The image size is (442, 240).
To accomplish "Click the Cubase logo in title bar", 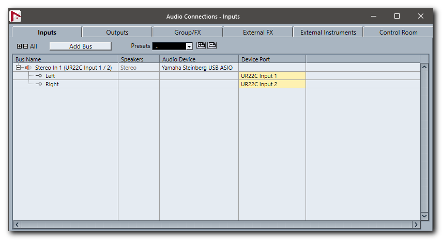I will [16, 17].
